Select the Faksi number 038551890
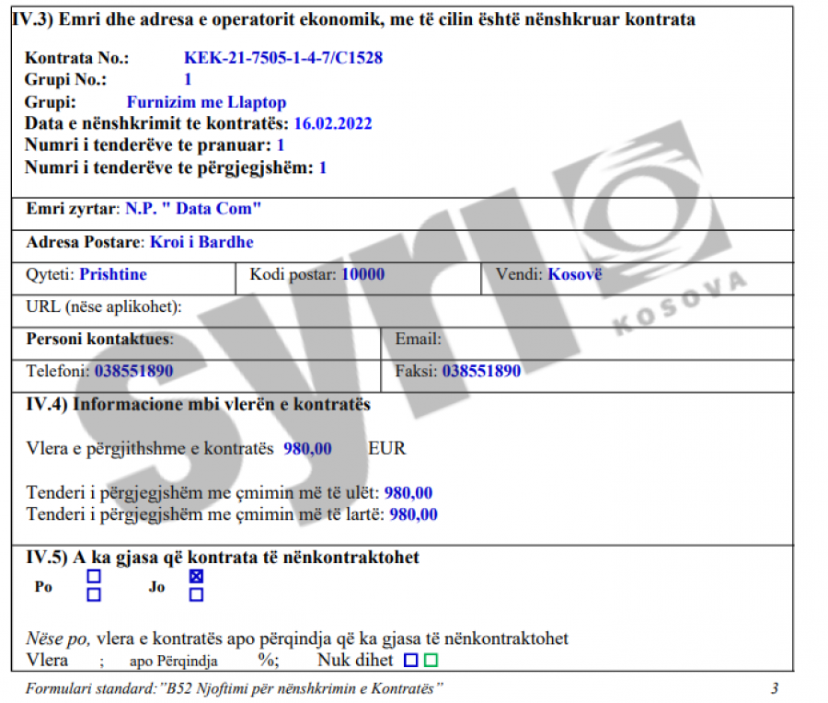 click(481, 371)
